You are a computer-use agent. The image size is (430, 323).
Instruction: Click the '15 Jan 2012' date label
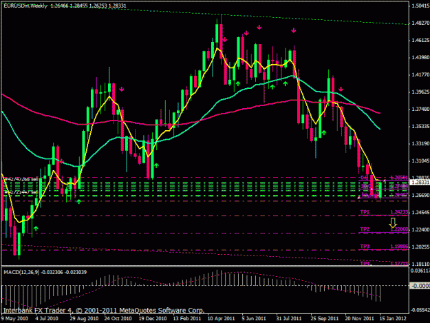pos(393,319)
